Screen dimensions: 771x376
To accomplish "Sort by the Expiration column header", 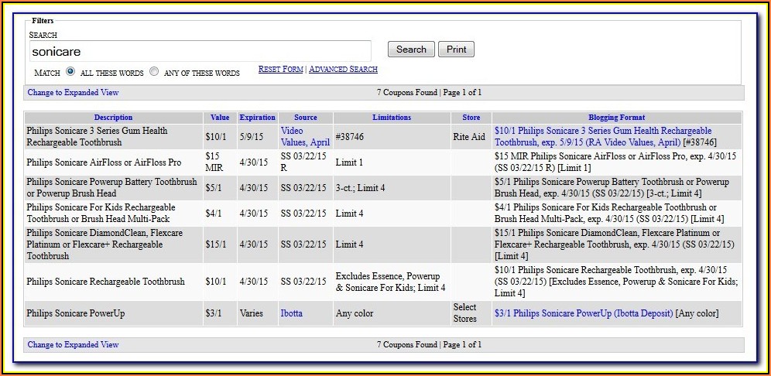I will coord(257,118).
